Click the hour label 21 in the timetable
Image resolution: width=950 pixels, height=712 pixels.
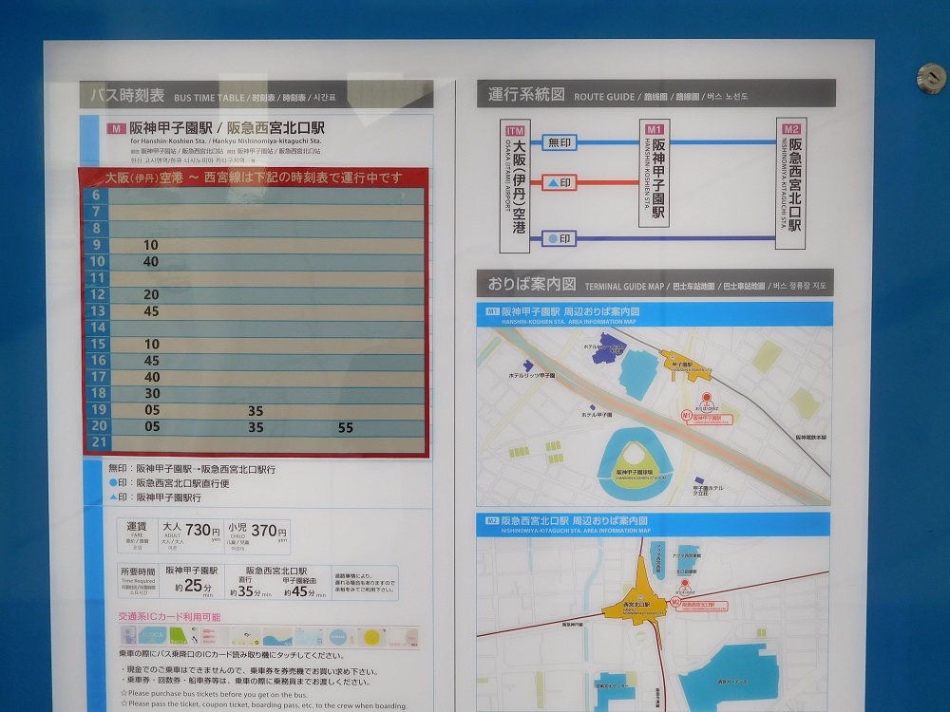100,442
